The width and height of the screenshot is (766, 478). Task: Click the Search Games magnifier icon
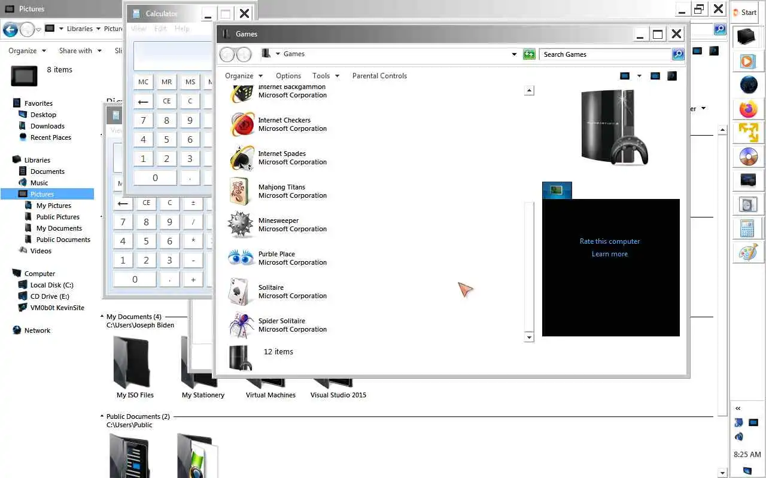677,54
